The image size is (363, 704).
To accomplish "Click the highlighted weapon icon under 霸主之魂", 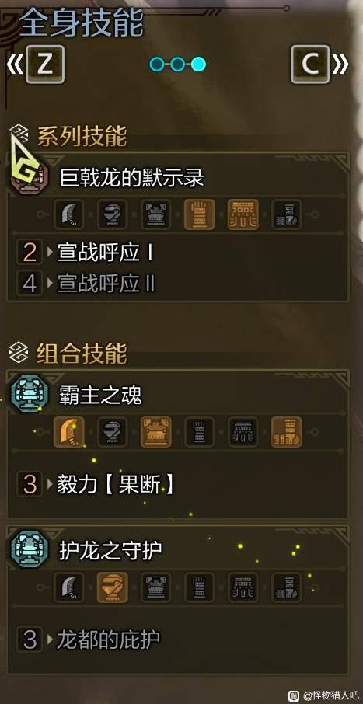I will [x=68, y=432].
